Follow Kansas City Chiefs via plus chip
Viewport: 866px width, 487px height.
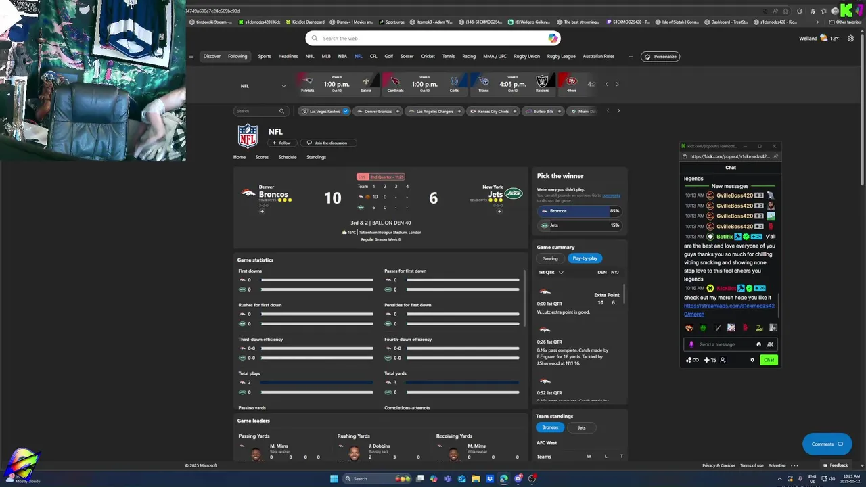pos(515,111)
